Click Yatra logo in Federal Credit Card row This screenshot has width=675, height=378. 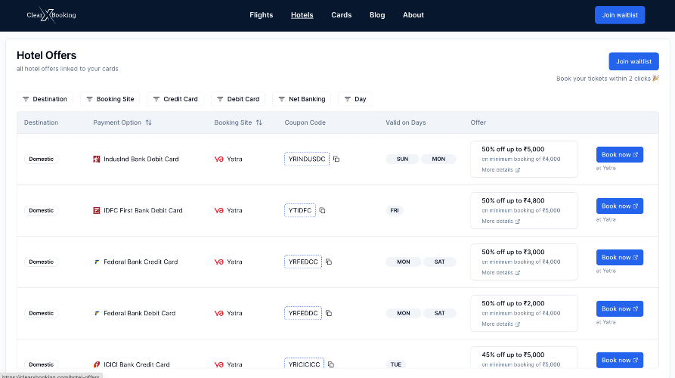coord(218,262)
